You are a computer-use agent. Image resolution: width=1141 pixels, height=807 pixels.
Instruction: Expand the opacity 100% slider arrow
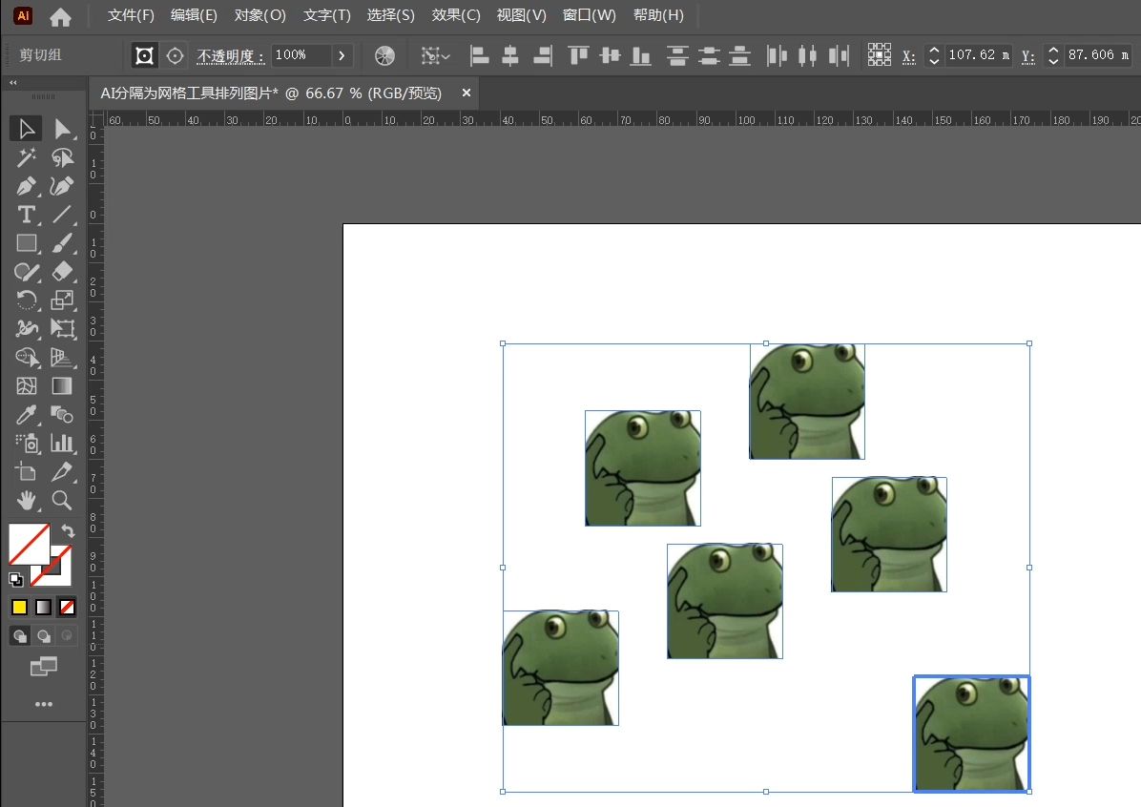tap(342, 55)
